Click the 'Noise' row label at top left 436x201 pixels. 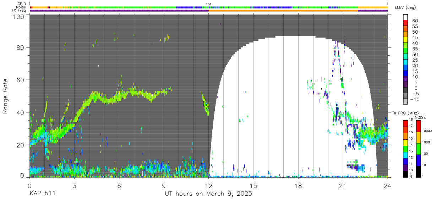[x=21, y=7]
